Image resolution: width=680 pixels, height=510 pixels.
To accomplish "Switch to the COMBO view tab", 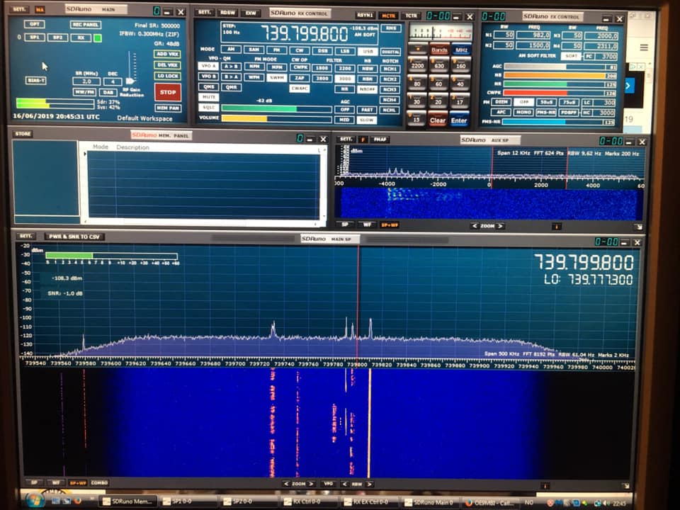I will pyautogui.click(x=99, y=482).
